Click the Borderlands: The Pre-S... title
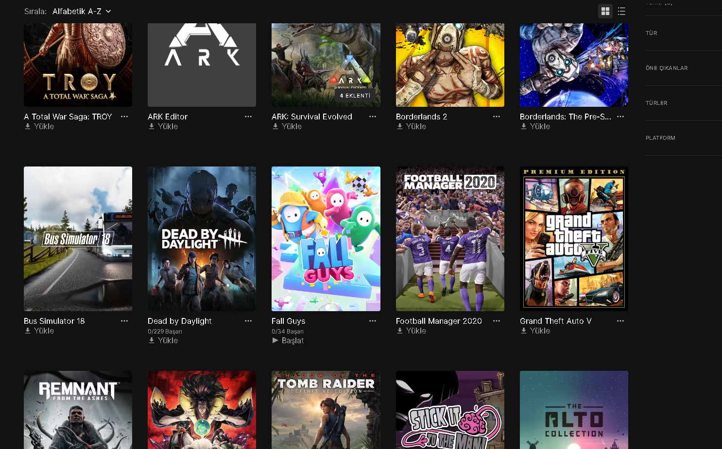The width and height of the screenshot is (722, 449). (566, 116)
